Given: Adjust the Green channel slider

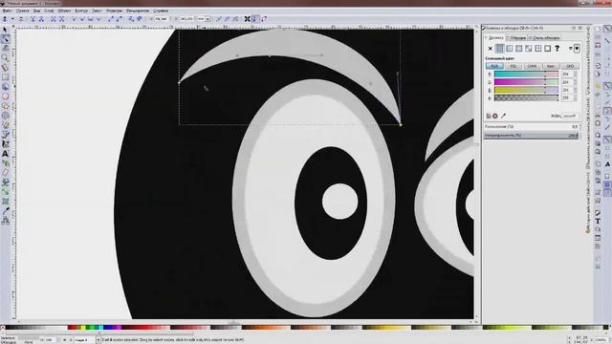Looking at the screenshot, I should pyautogui.click(x=526, y=82).
